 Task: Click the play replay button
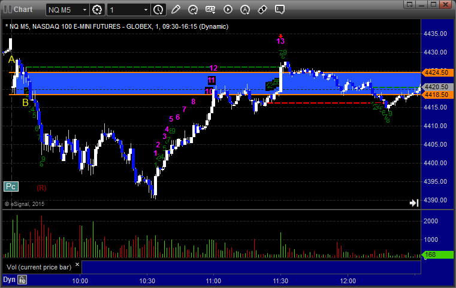(x=228, y=10)
